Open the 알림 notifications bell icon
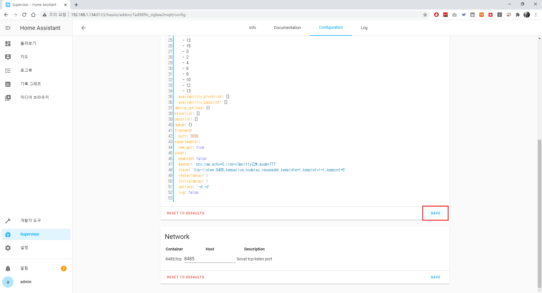 coord(8,268)
